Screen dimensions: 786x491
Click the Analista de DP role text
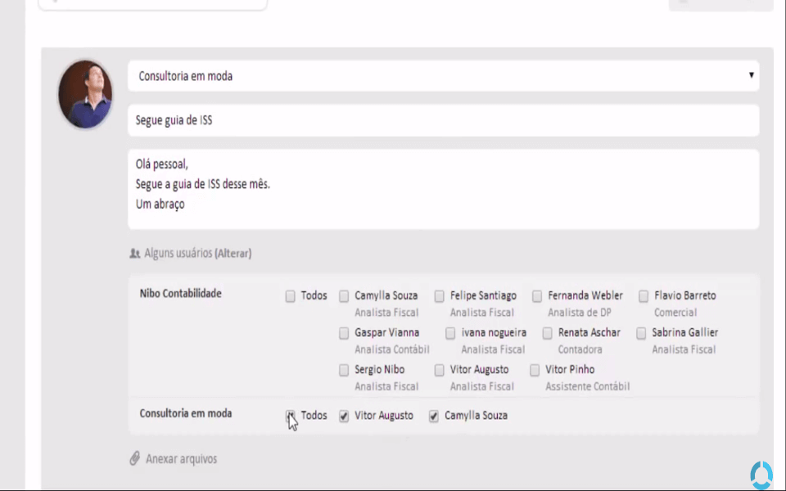pos(580,313)
